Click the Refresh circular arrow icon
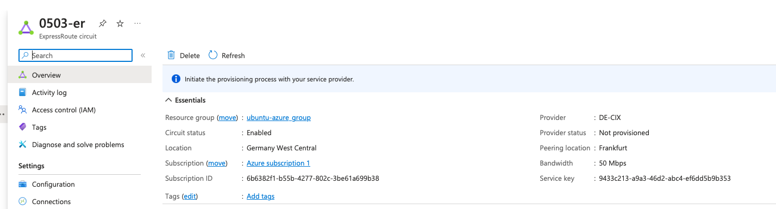 213,55
